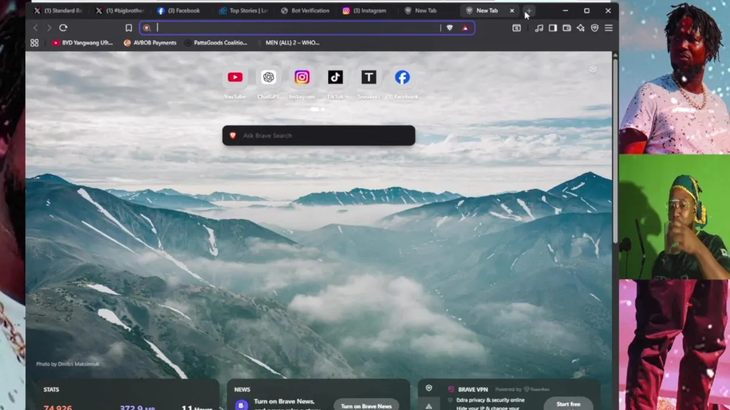
Task: Click the BRAVE VPN card heading
Action: point(473,389)
